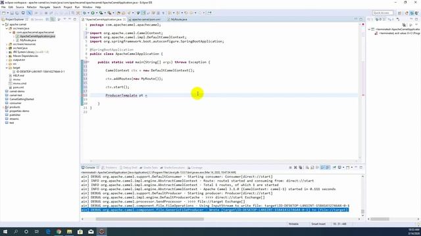421x236 pixels.
Task: Select the consumer project
Action: [15, 103]
